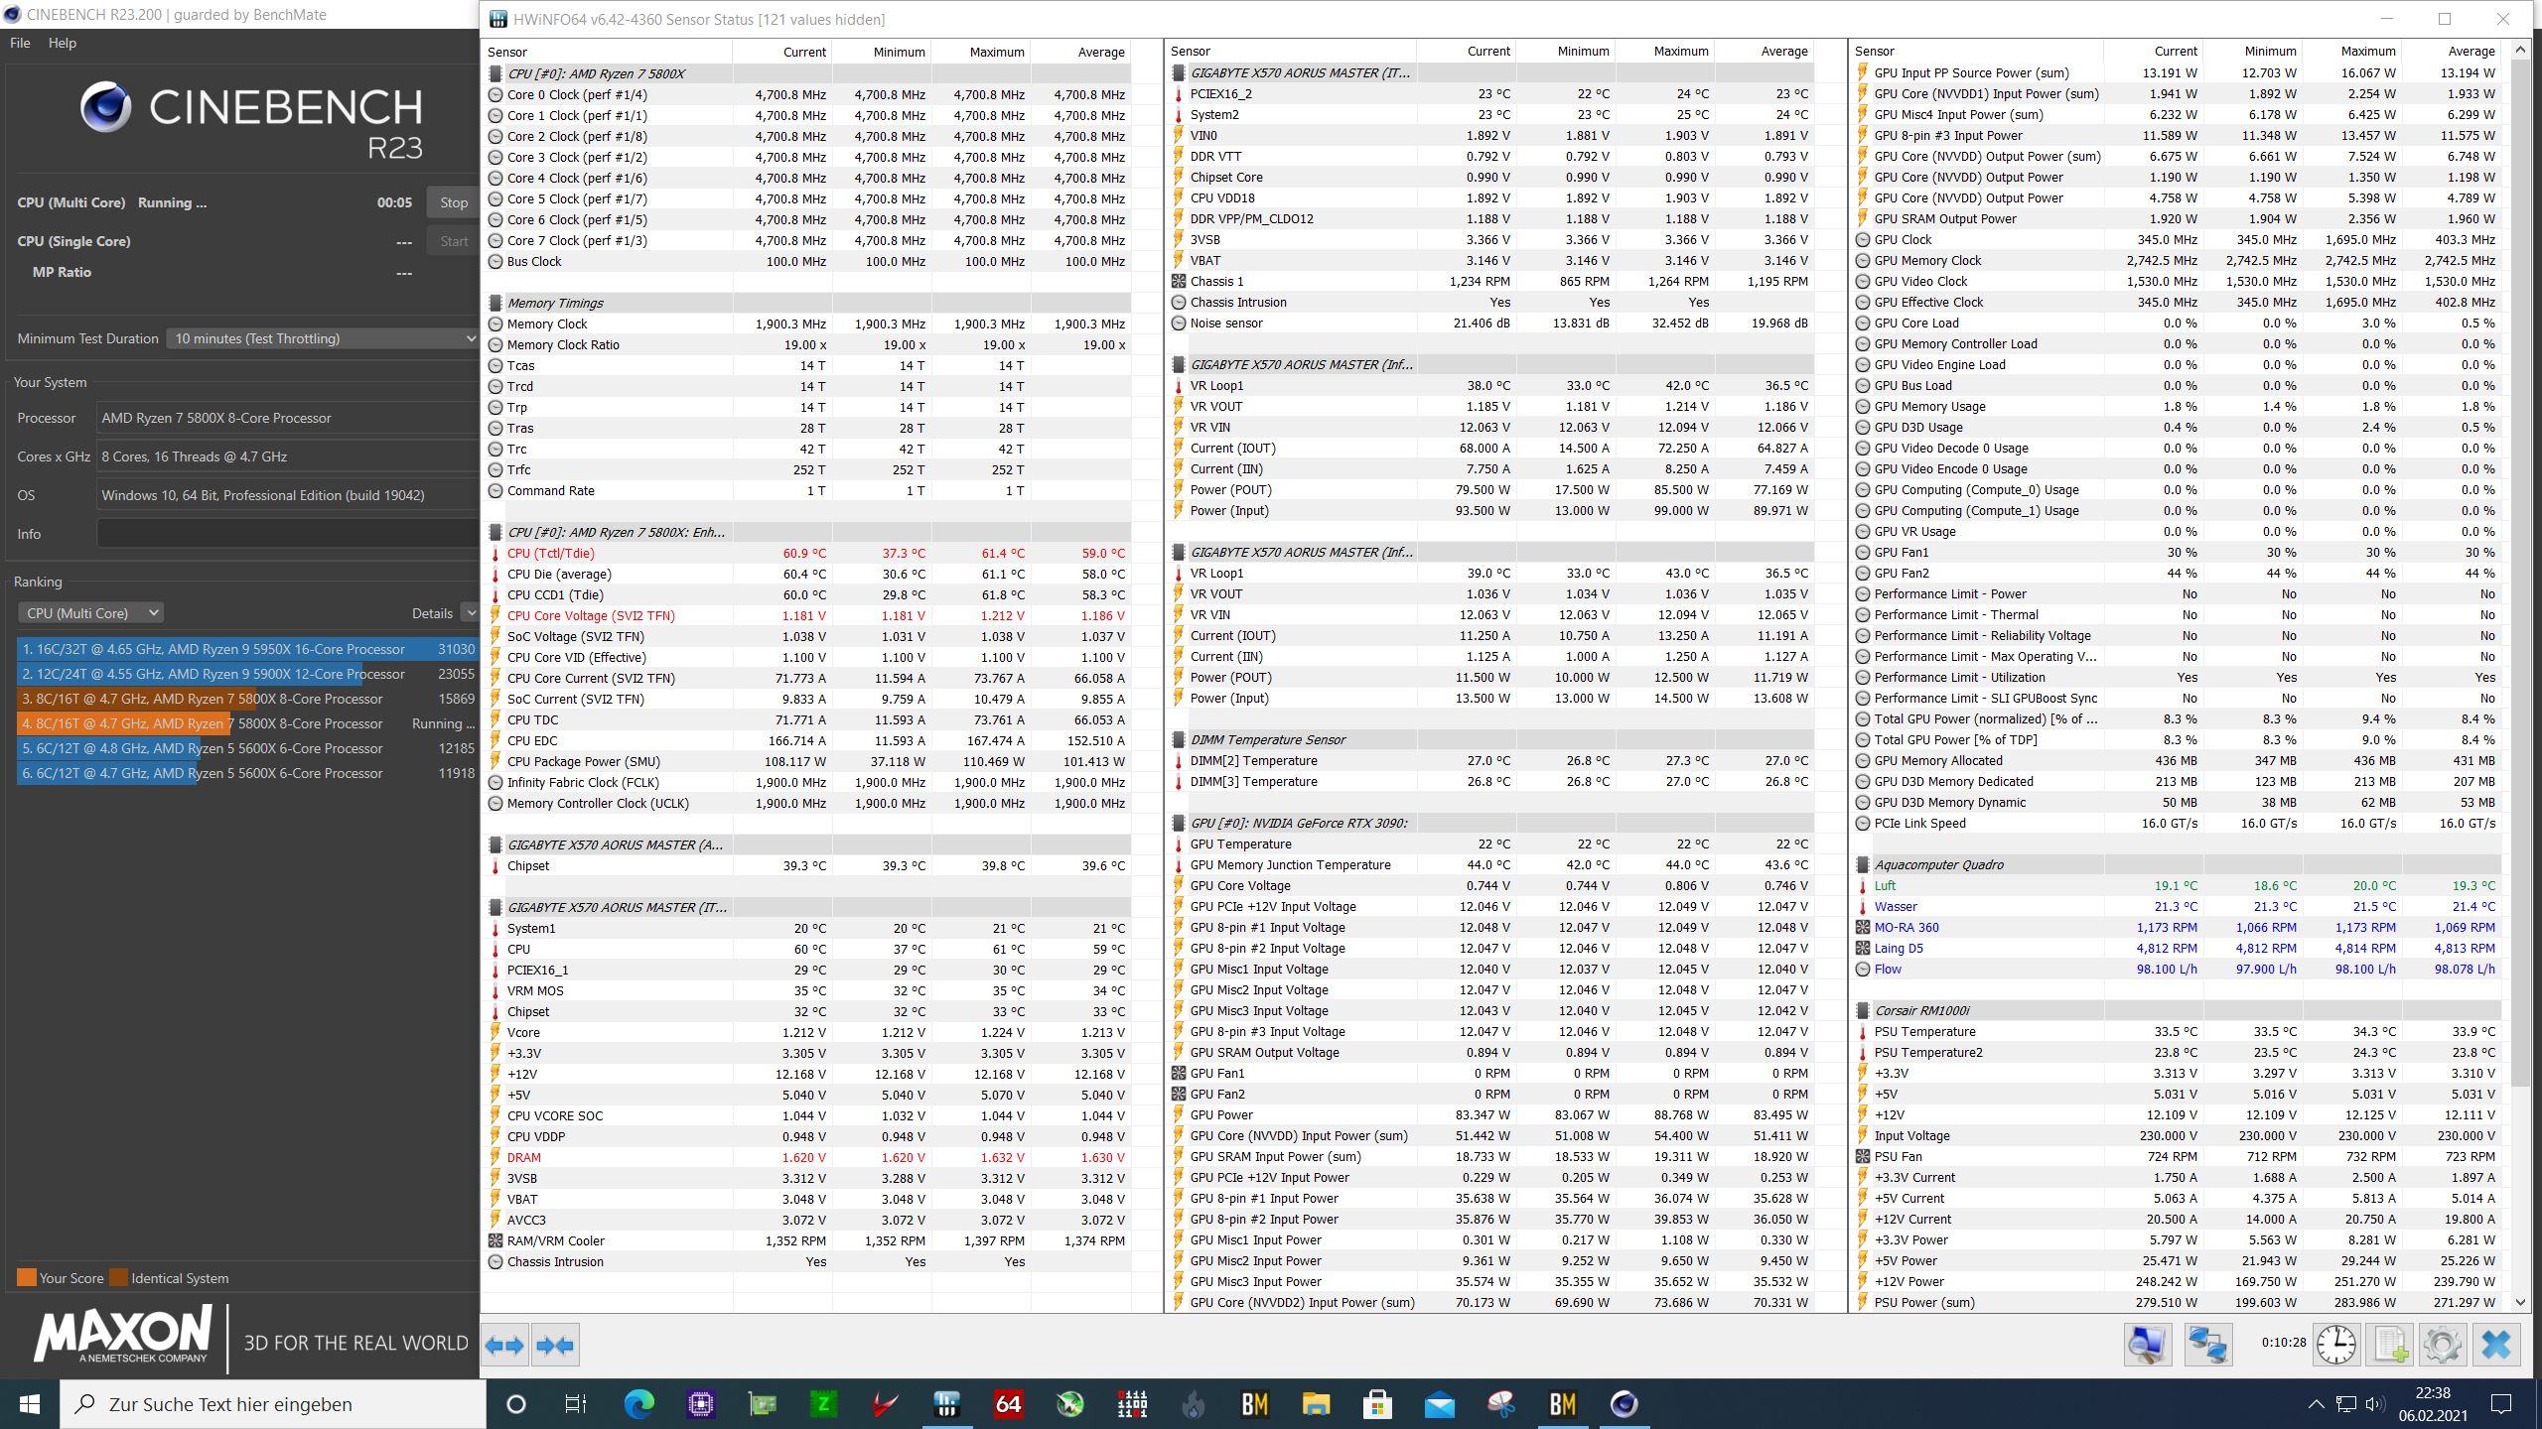Viewport: 2542px width, 1429px height.
Task: Click the expand columns arrows icon in HWiNFO
Action: tap(504, 1346)
